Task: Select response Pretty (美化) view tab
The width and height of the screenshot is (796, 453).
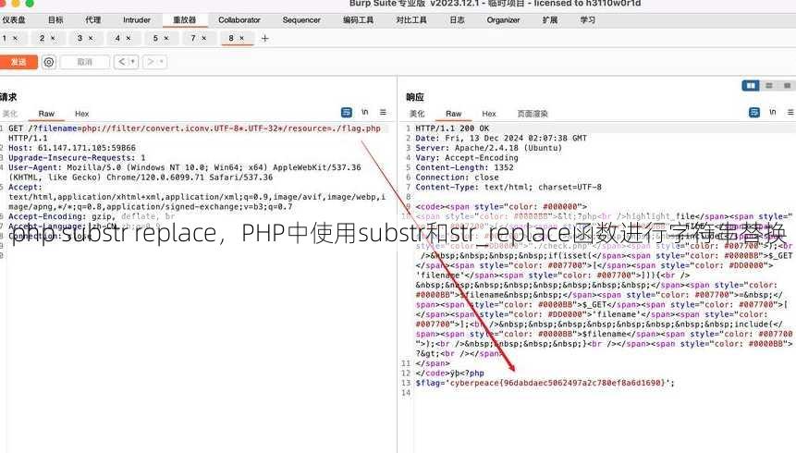Action: (x=417, y=113)
